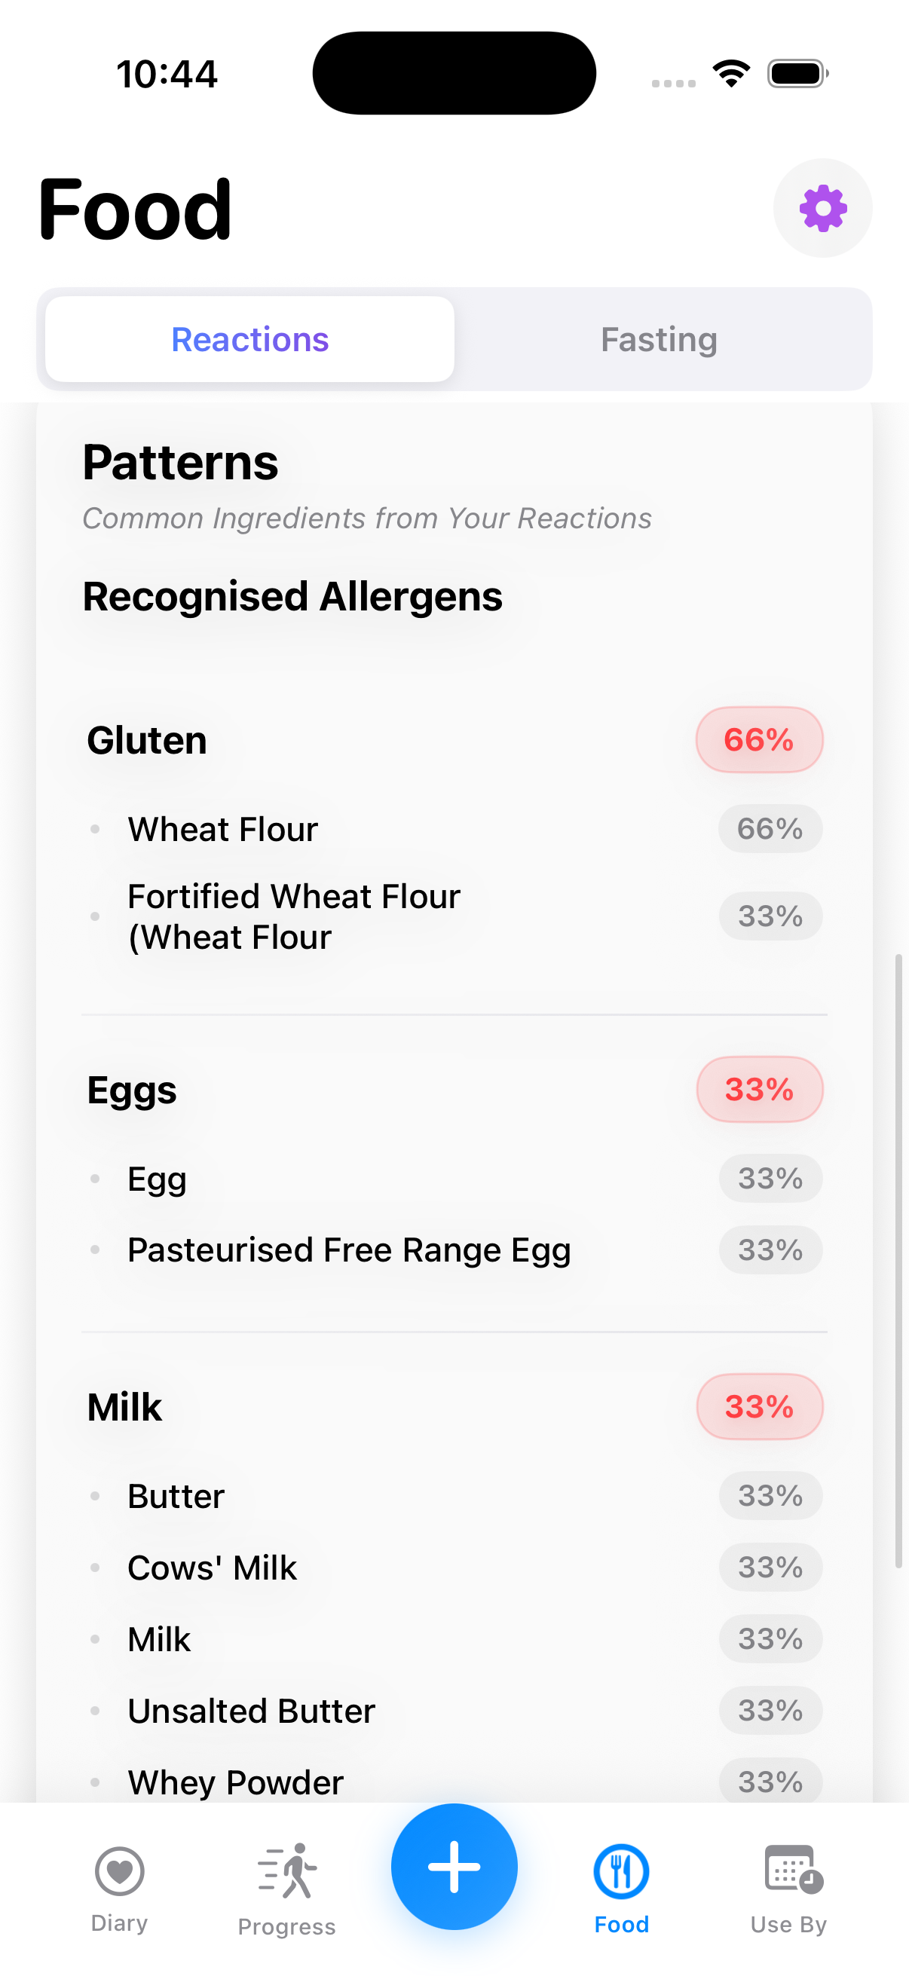Expand the Milk allergen heading
Image resolution: width=909 pixels, height=1976 pixels.
coord(125,1407)
